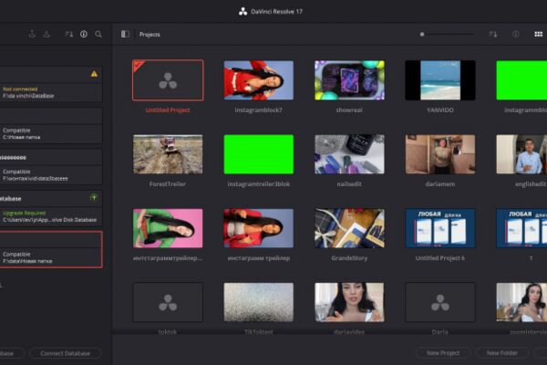
Task: Click the YANVIDO name label
Action: (440, 110)
